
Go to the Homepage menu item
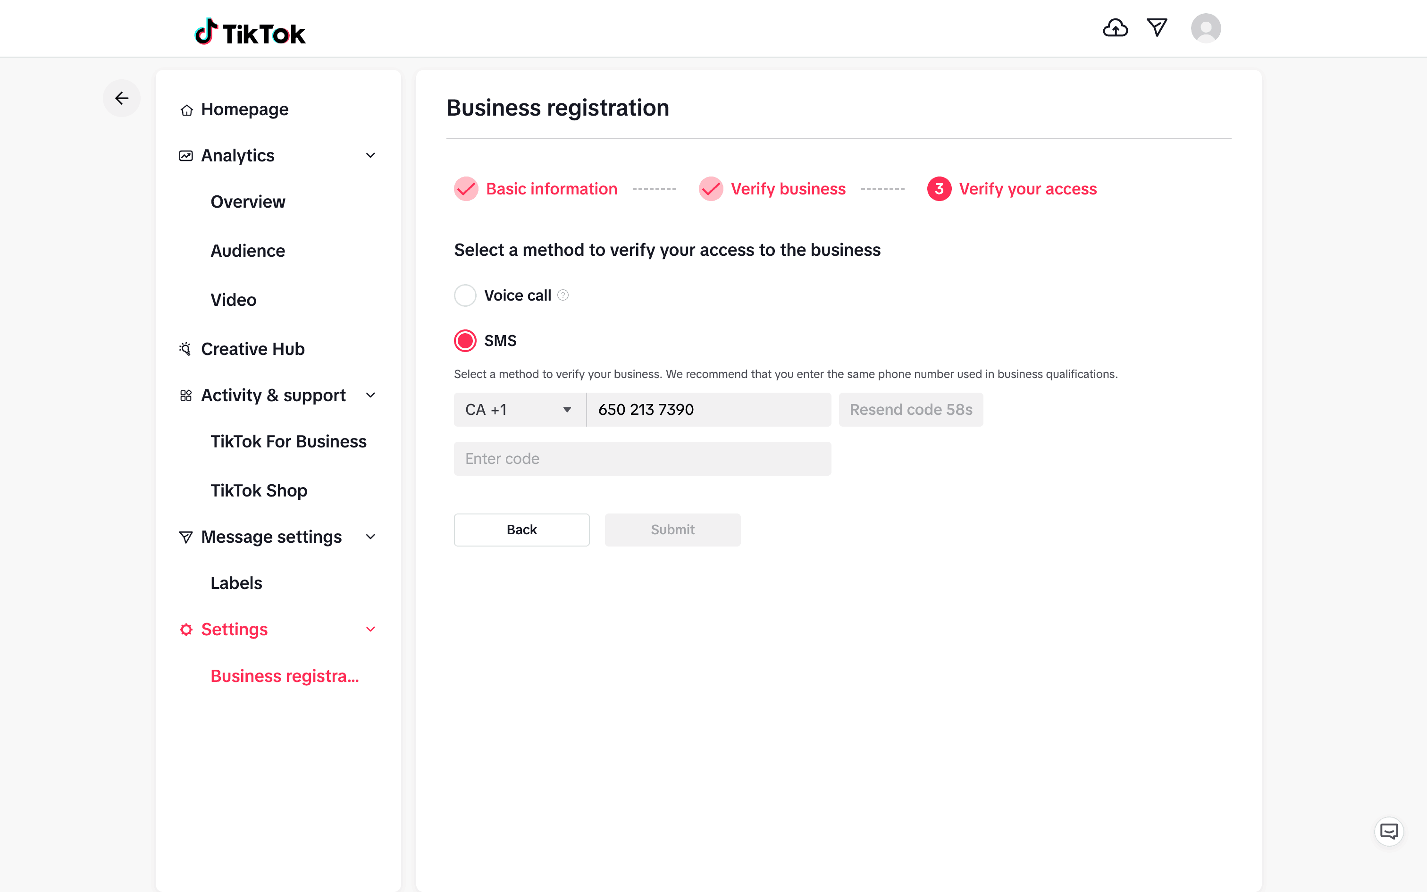(244, 109)
